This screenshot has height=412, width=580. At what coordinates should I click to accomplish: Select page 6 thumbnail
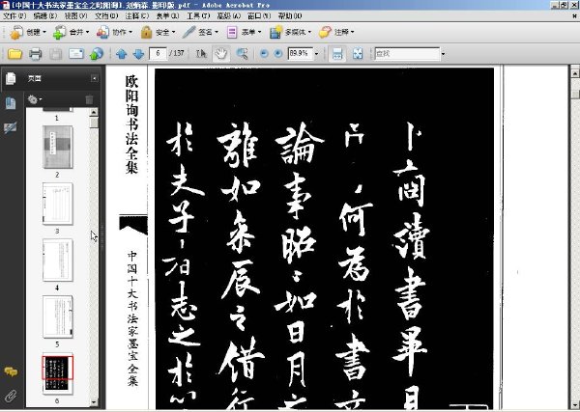pyautogui.click(x=57, y=374)
